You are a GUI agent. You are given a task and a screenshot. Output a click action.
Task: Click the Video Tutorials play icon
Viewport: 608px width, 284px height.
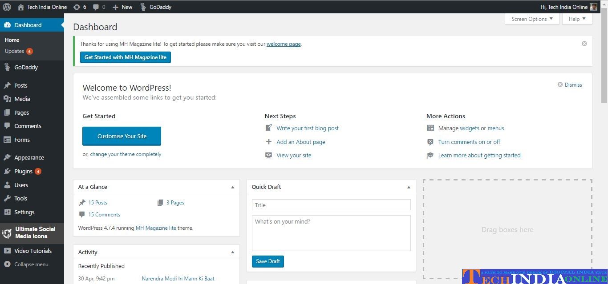7,251
